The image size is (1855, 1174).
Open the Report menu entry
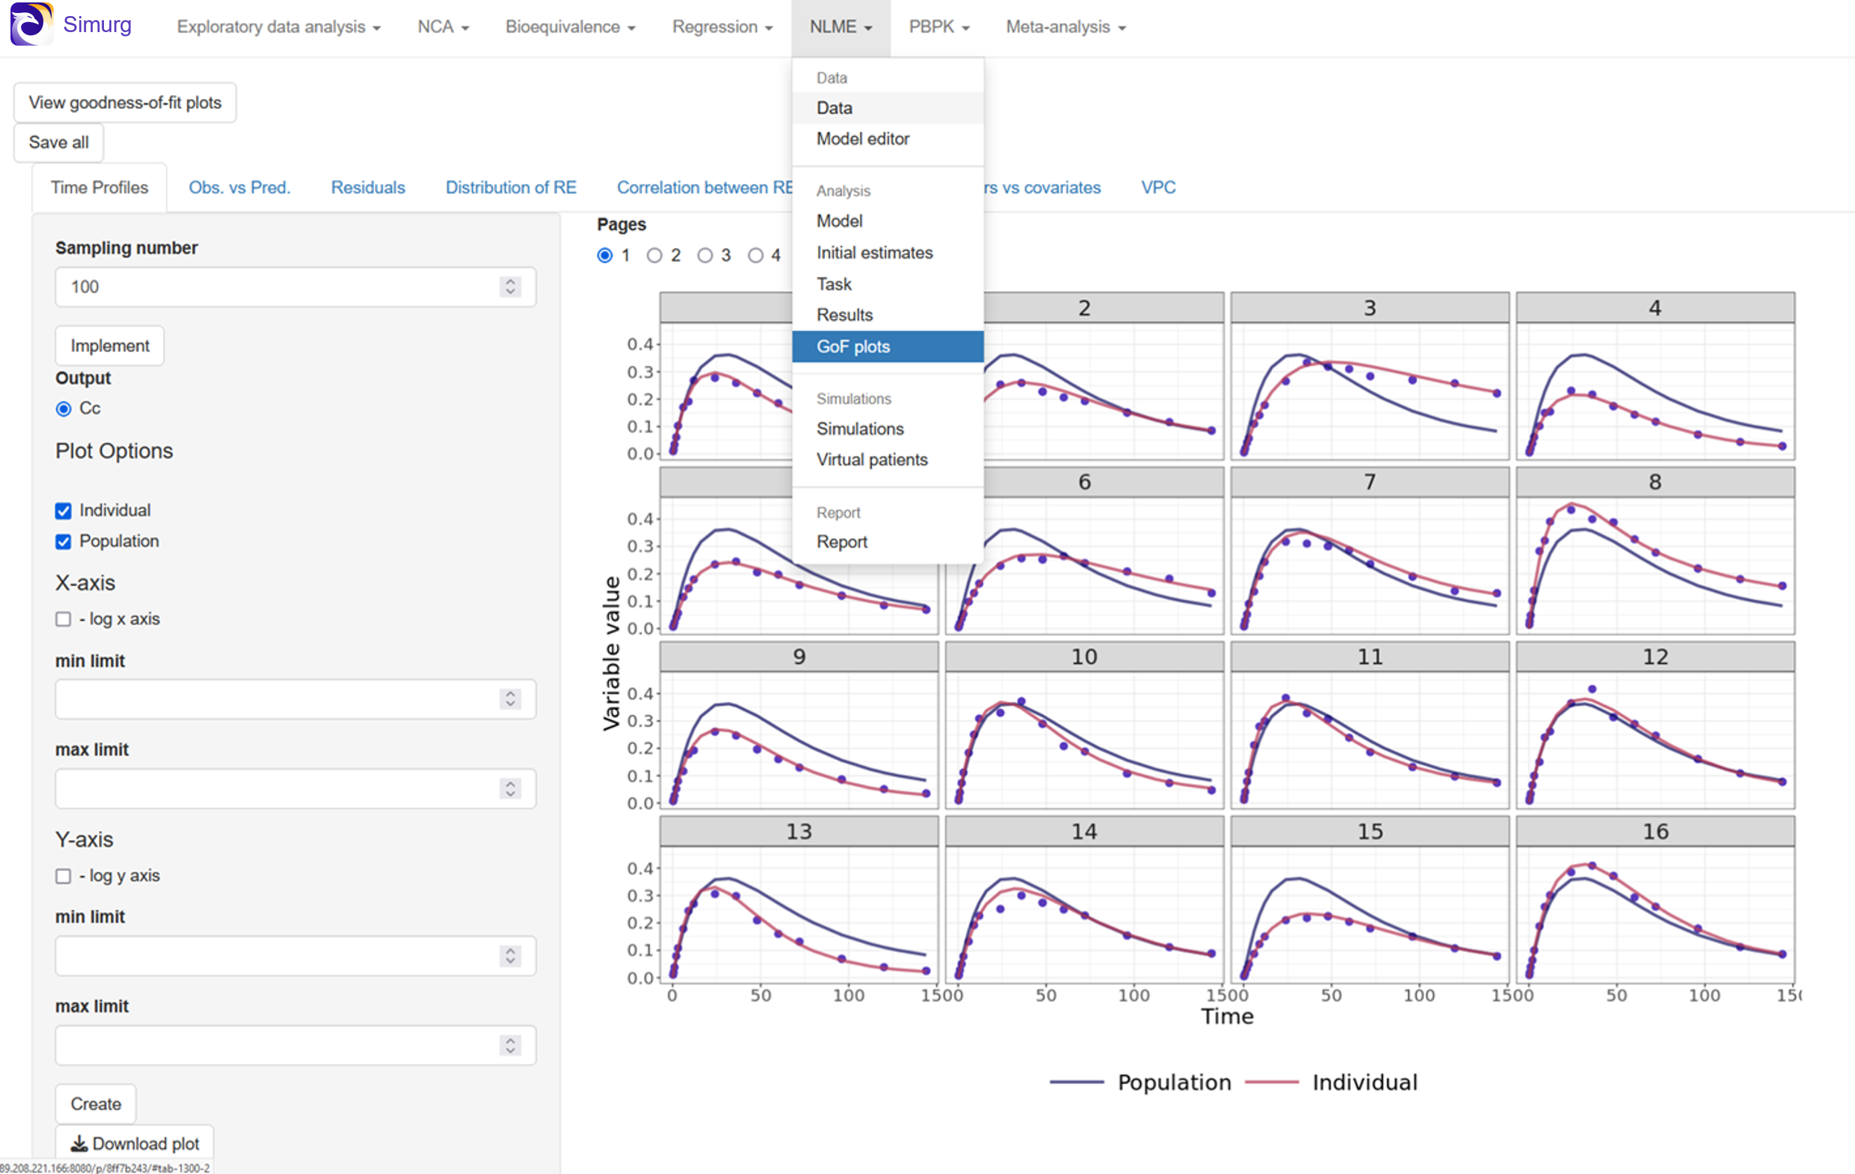(x=888, y=542)
